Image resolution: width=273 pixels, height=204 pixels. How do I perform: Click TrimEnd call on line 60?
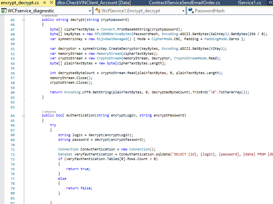200,92
